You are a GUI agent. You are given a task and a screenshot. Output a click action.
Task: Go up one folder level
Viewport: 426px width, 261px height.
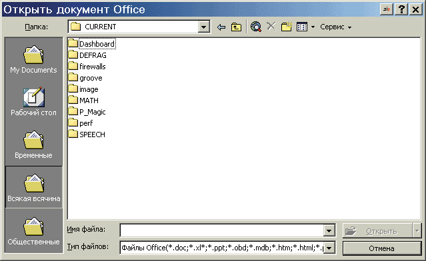pos(236,27)
